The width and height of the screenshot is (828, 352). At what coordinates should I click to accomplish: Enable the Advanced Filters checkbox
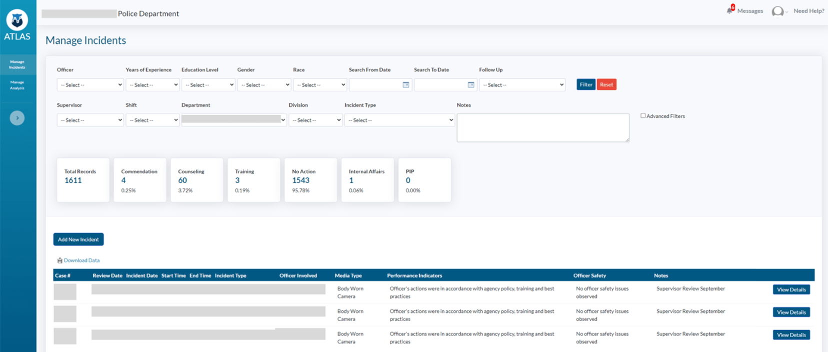coord(643,116)
